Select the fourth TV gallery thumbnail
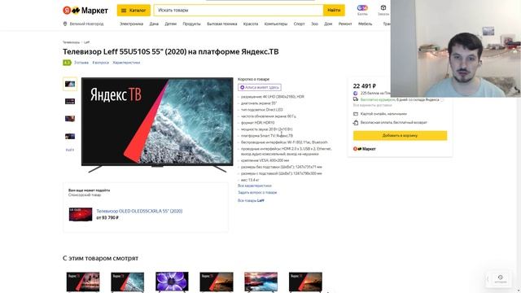The width and height of the screenshot is (521, 293). (x=70, y=136)
